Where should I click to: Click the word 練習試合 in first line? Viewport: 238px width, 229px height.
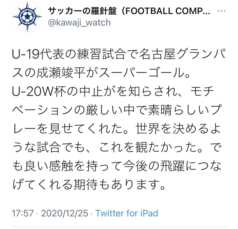point(102,54)
